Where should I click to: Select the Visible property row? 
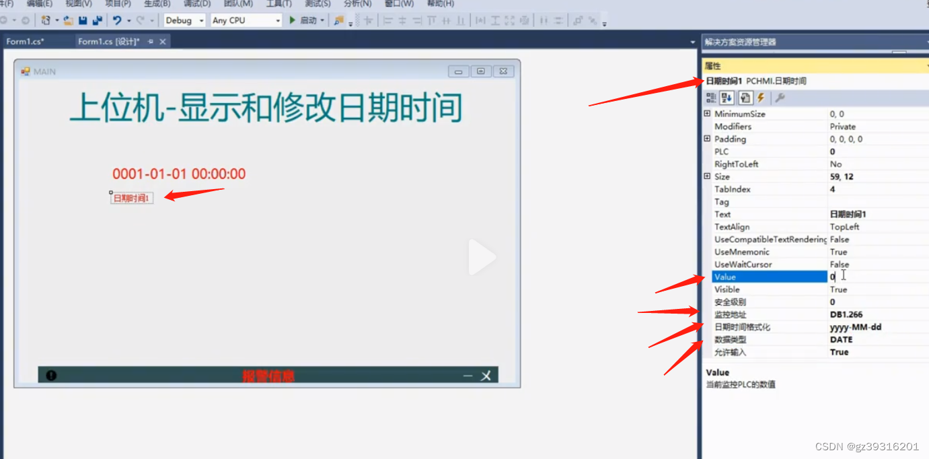tap(815, 289)
